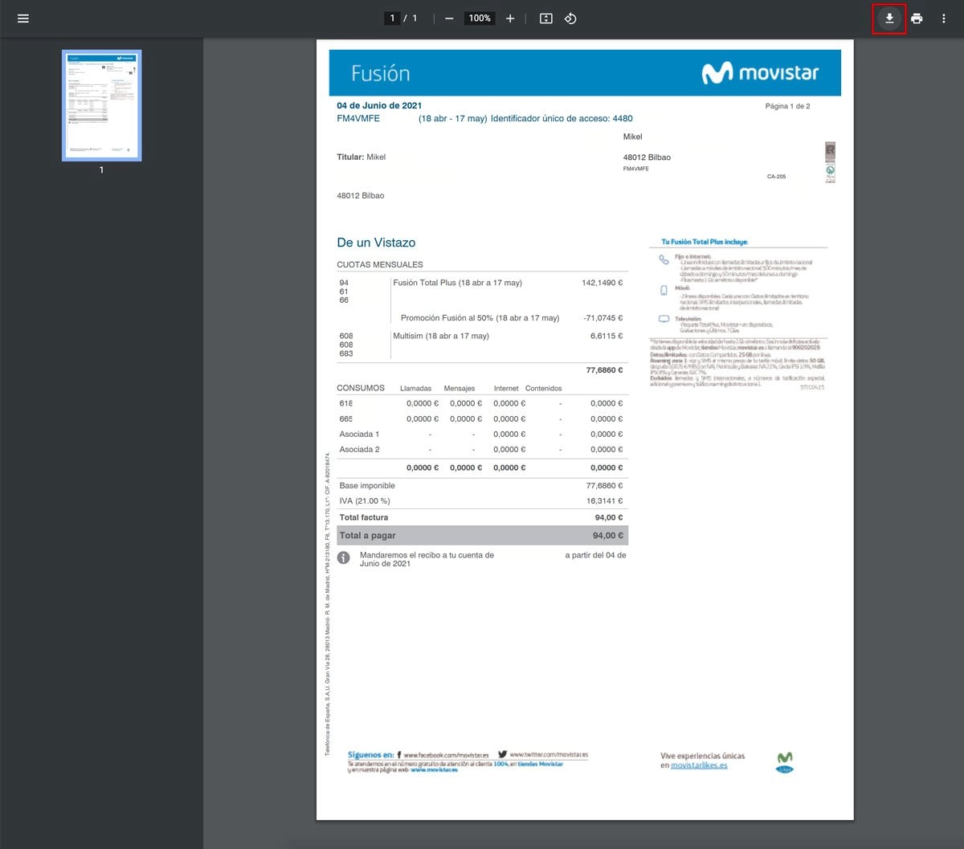Edit the 100% zoom level field
The width and height of the screenshot is (964, 849).
point(480,18)
